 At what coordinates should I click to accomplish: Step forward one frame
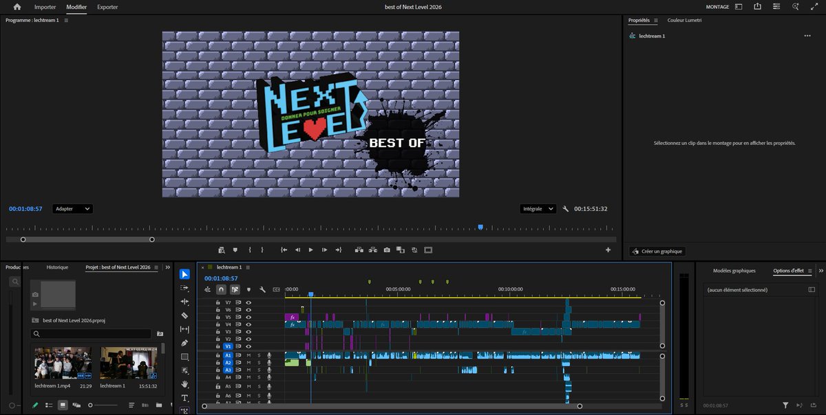click(x=324, y=250)
